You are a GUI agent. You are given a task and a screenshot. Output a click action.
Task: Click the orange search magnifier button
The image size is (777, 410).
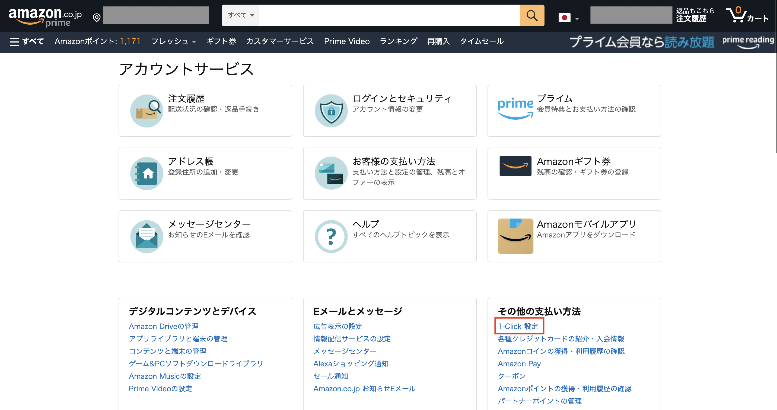click(x=532, y=15)
